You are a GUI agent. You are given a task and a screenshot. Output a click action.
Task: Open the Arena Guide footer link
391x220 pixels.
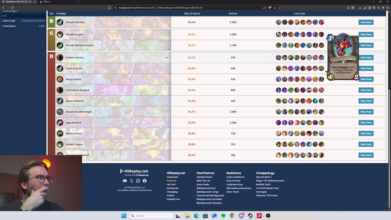coord(203,185)
